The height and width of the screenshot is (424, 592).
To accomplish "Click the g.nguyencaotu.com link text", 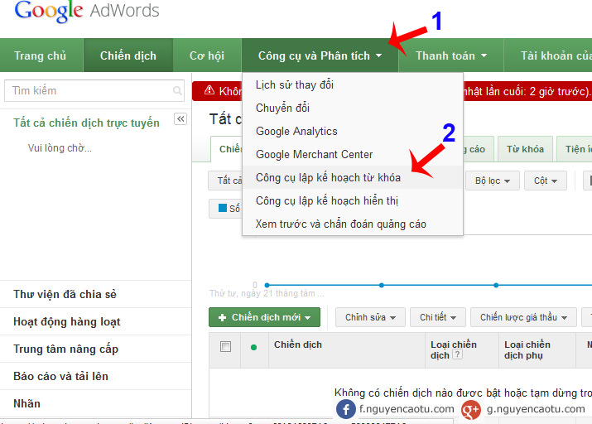I will 536,409.
